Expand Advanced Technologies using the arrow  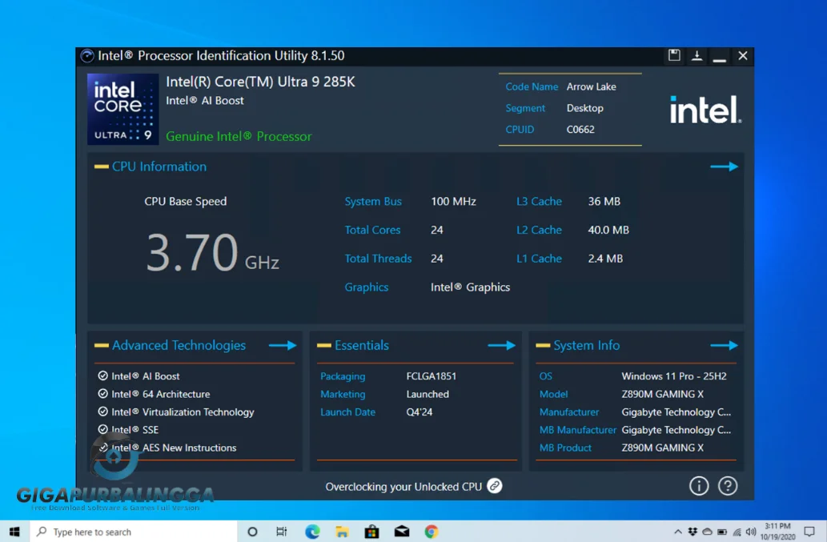click(x=282, y=345)
